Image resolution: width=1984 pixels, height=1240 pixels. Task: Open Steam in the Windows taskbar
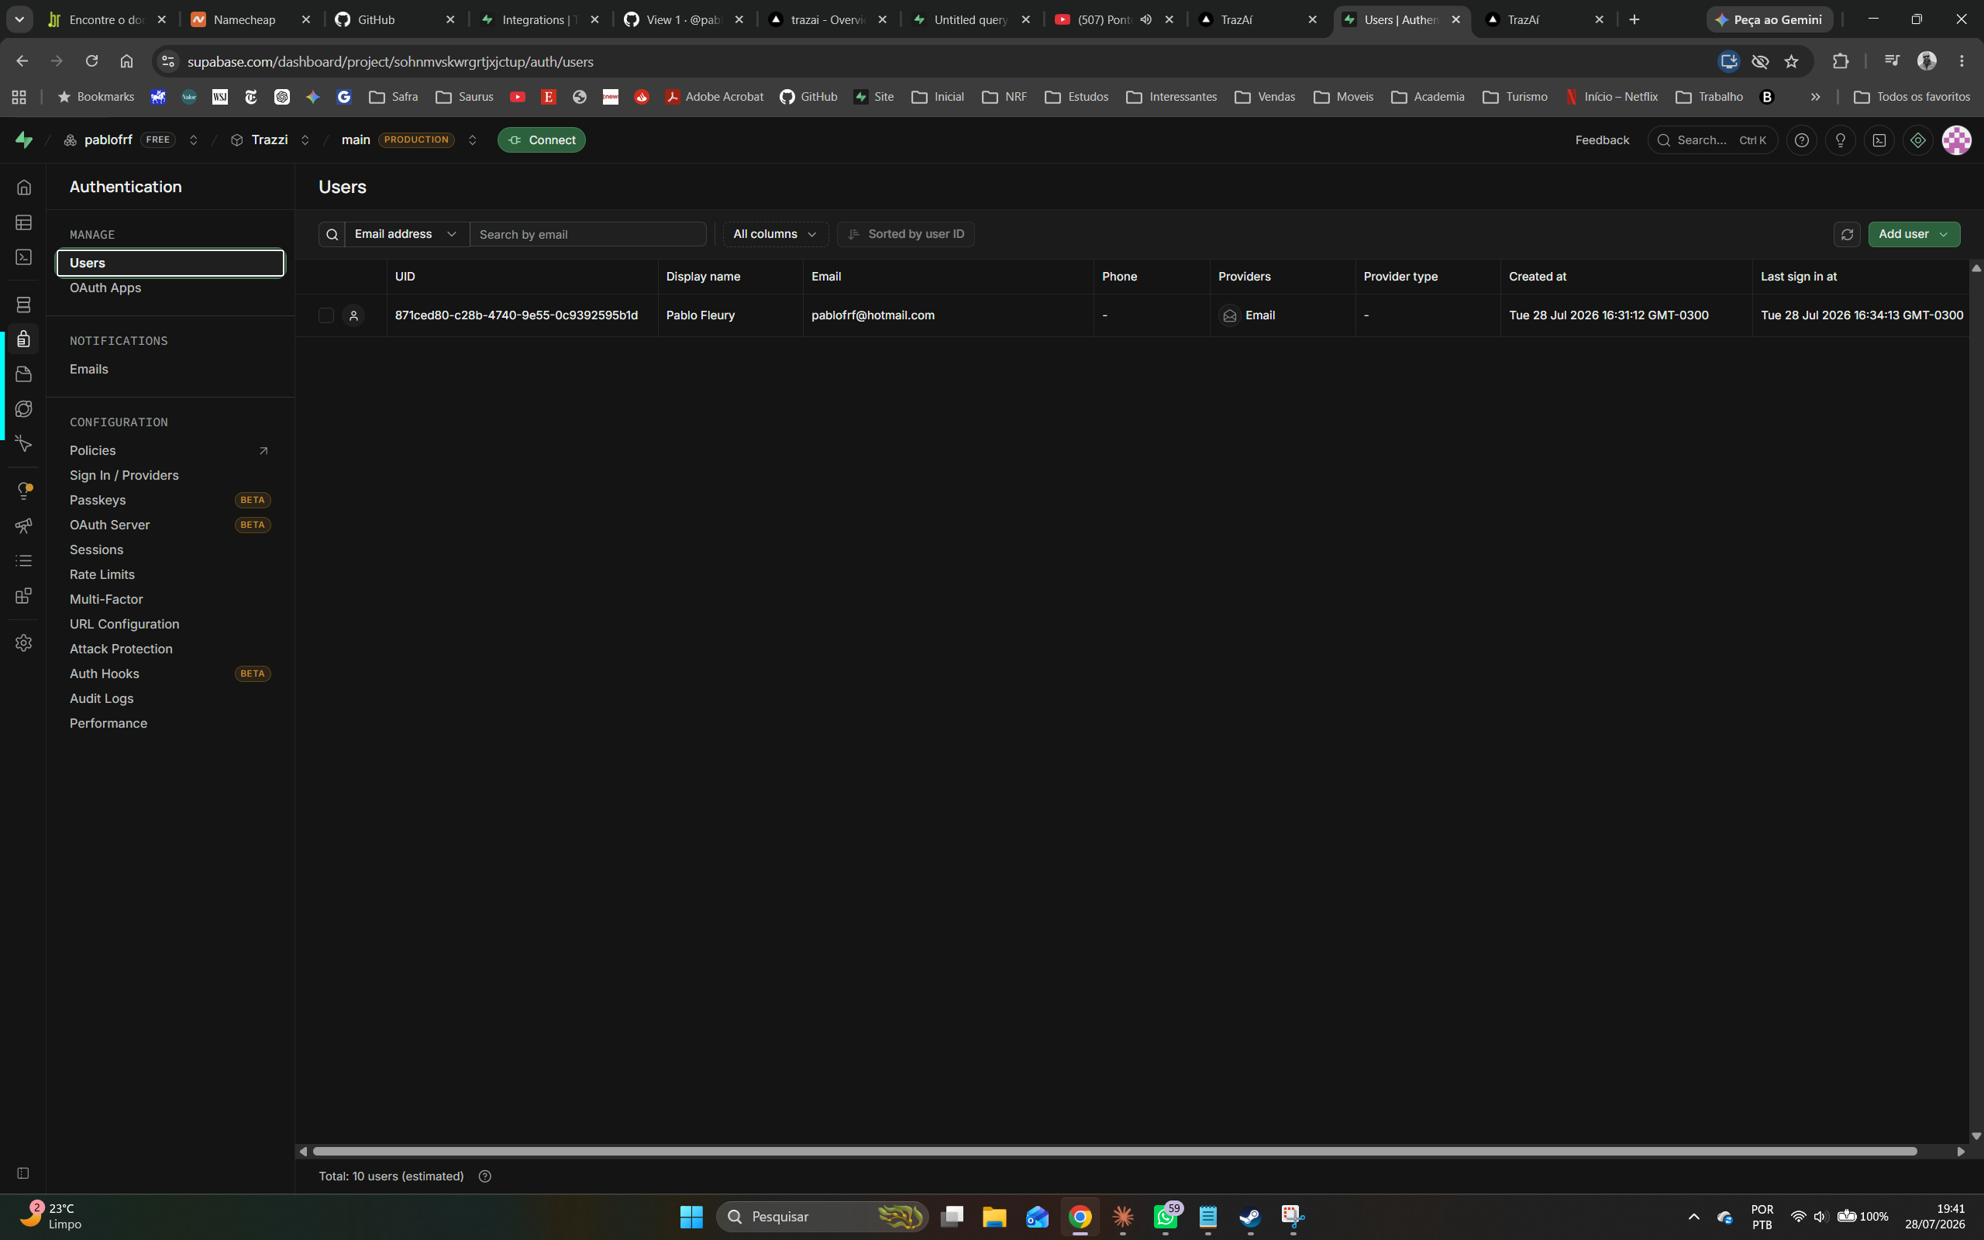coord(1250,1217)
